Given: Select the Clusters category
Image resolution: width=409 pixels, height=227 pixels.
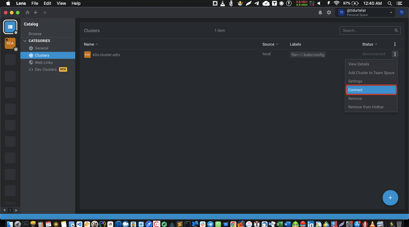Looking at the screenshot, I should (x=48, y=55).
